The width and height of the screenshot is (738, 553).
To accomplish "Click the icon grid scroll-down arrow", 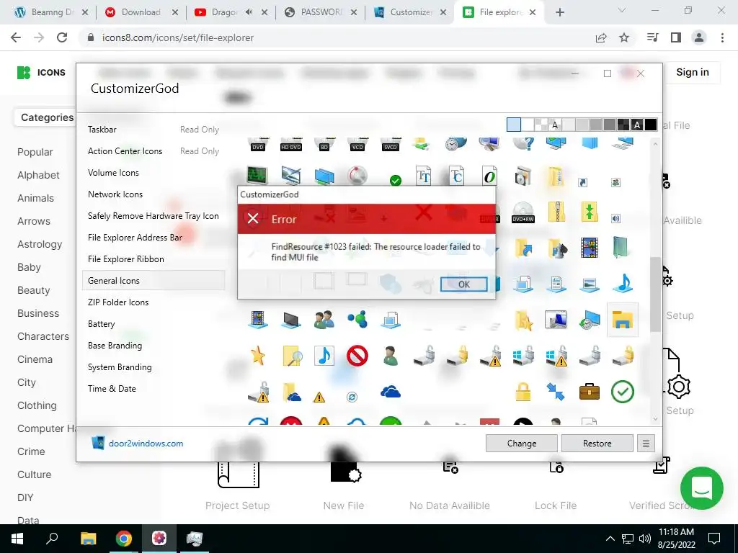I will point(656,419).
